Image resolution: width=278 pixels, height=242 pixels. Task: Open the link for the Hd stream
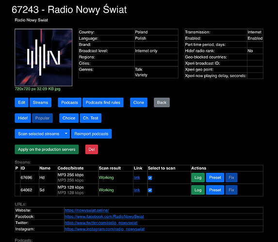(x=137, y=178)
